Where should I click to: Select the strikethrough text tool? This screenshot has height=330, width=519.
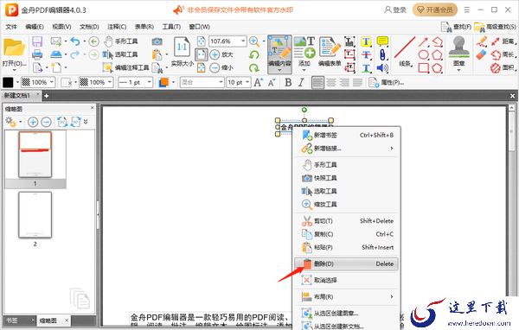(366, 54)
